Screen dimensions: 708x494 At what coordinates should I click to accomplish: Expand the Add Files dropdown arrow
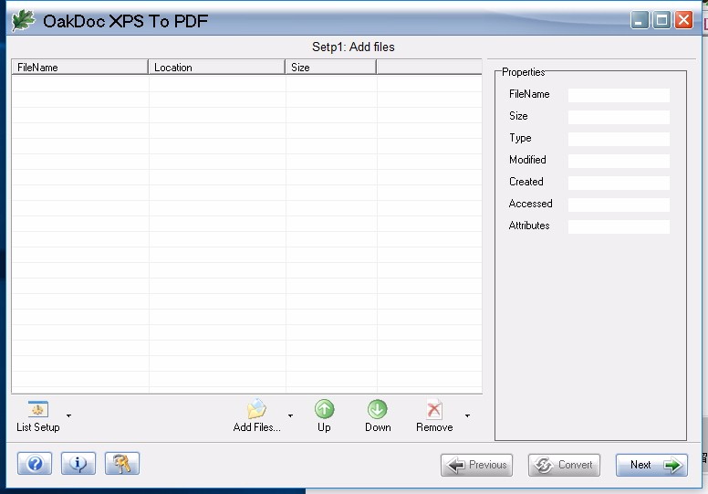coord(290,415)
